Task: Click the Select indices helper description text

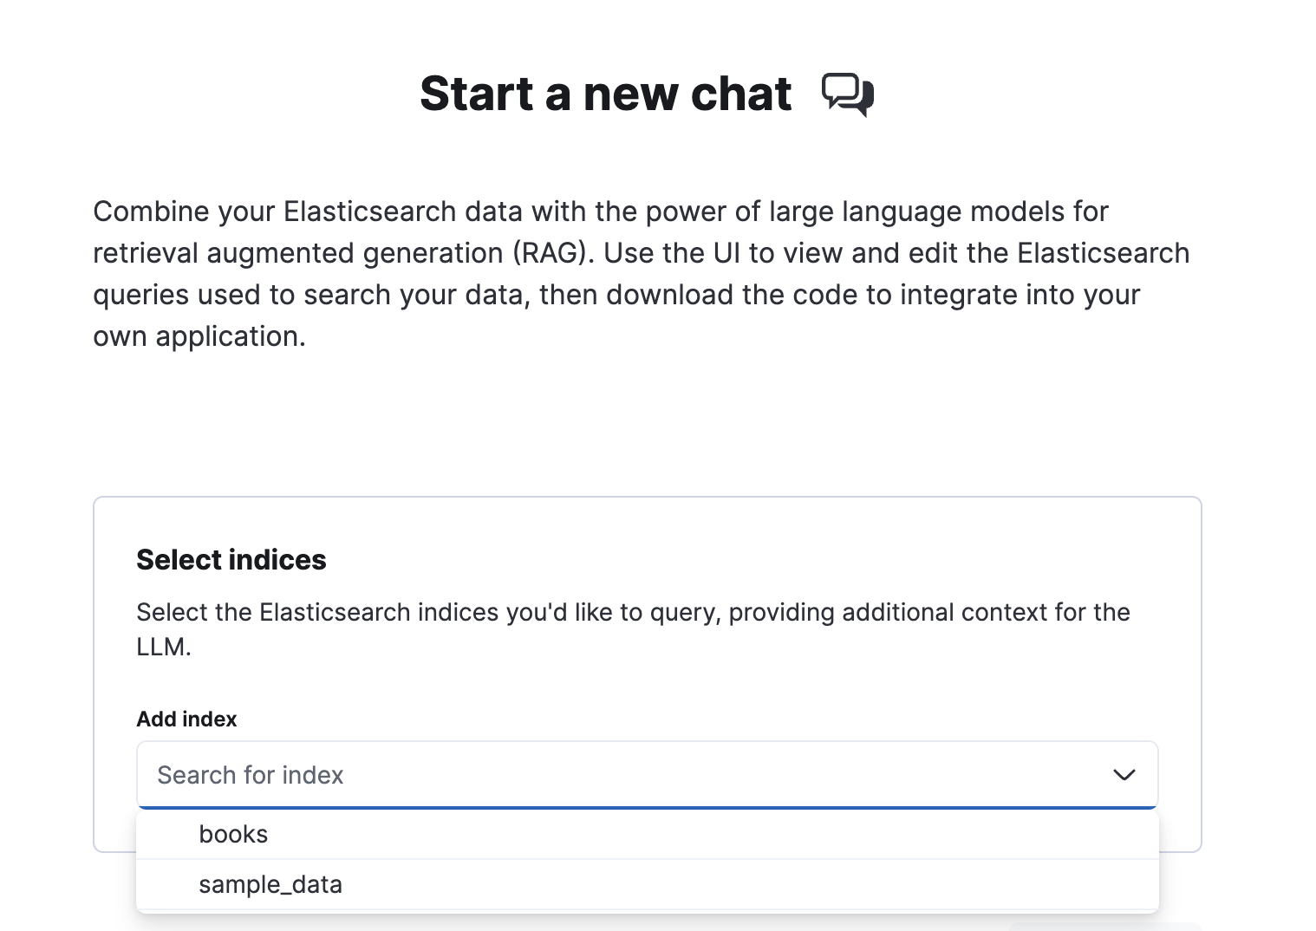Action: [633, 613]
